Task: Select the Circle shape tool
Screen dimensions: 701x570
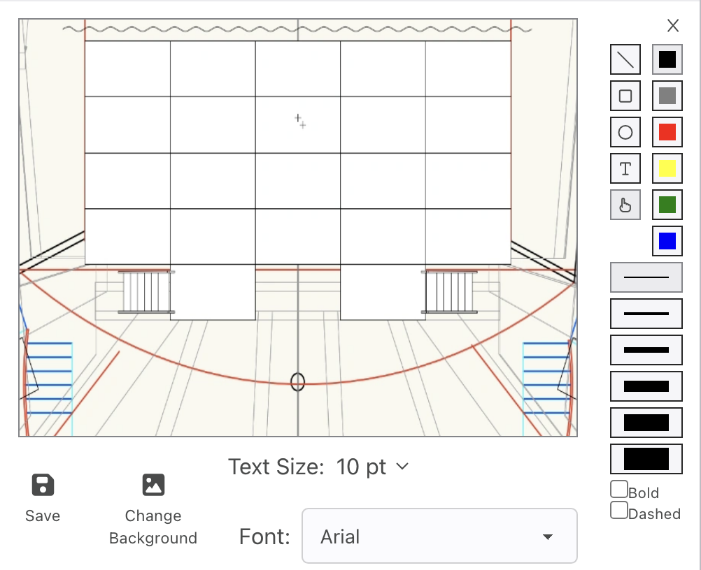Action: (x=625, y=132)
